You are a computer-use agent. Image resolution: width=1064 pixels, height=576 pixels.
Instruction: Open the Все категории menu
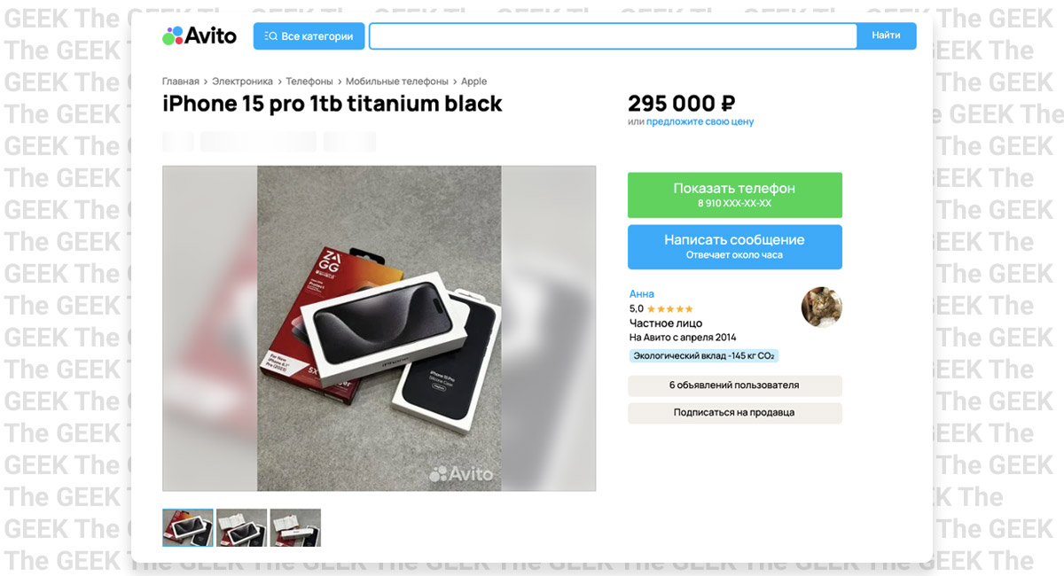click(x=309, y=36)
